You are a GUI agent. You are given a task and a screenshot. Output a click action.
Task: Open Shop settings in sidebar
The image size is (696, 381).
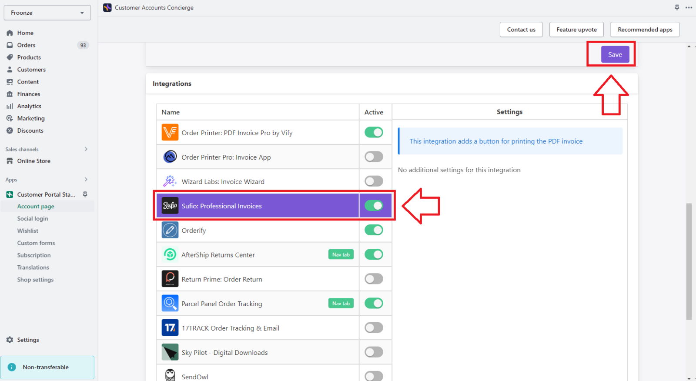35,280
